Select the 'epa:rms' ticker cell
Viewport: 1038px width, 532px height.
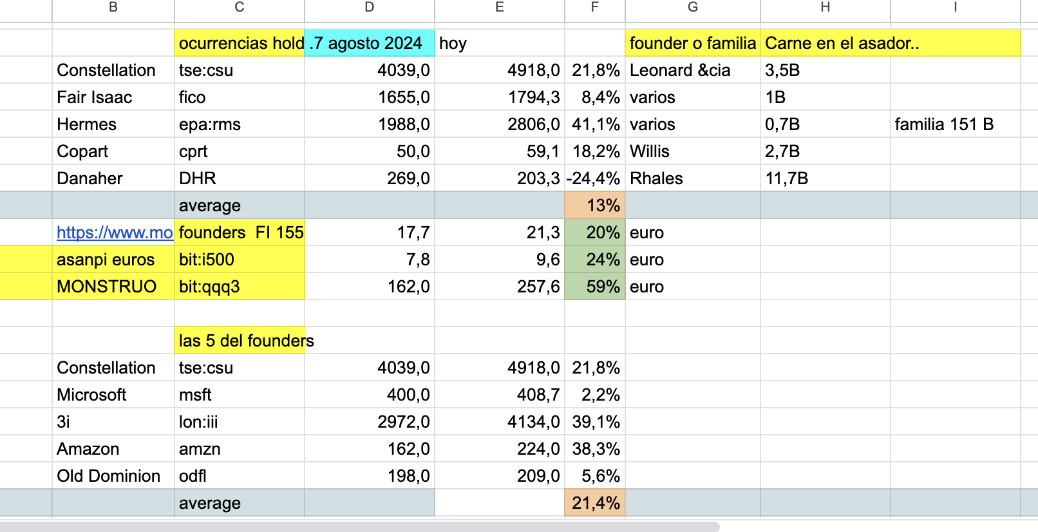pos(240,124)
